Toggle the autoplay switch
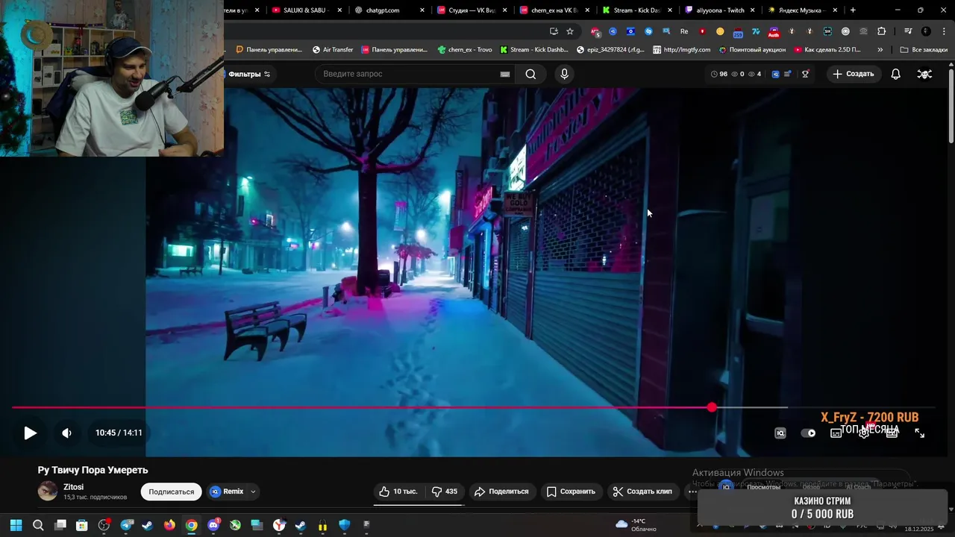The height and width of the screenshot is (537, 955). pyautogui.click(x=808, y=433)
